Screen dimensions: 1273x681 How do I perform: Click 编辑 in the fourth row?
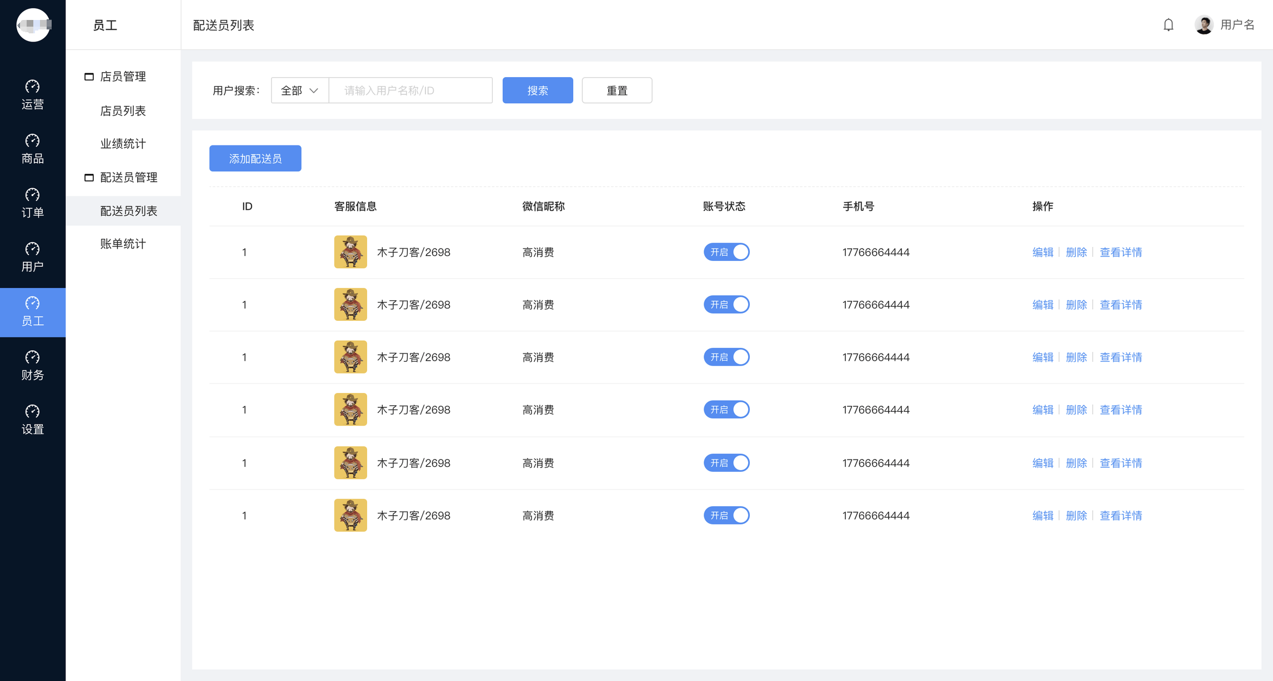(1043, 410)
